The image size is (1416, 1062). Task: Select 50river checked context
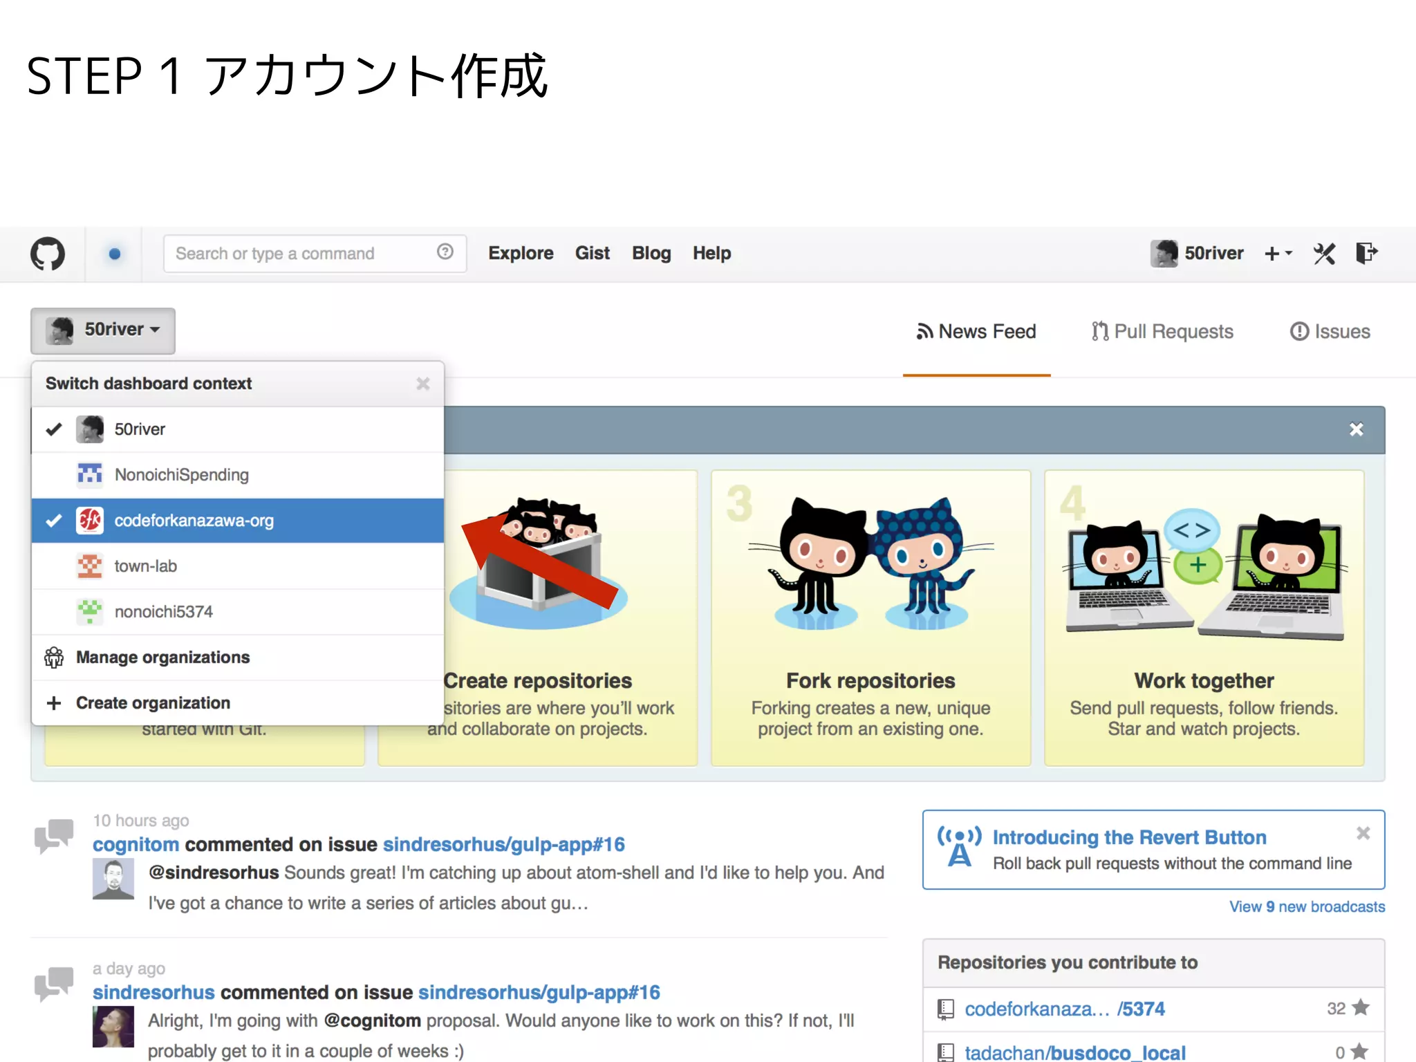coord(140,429)
